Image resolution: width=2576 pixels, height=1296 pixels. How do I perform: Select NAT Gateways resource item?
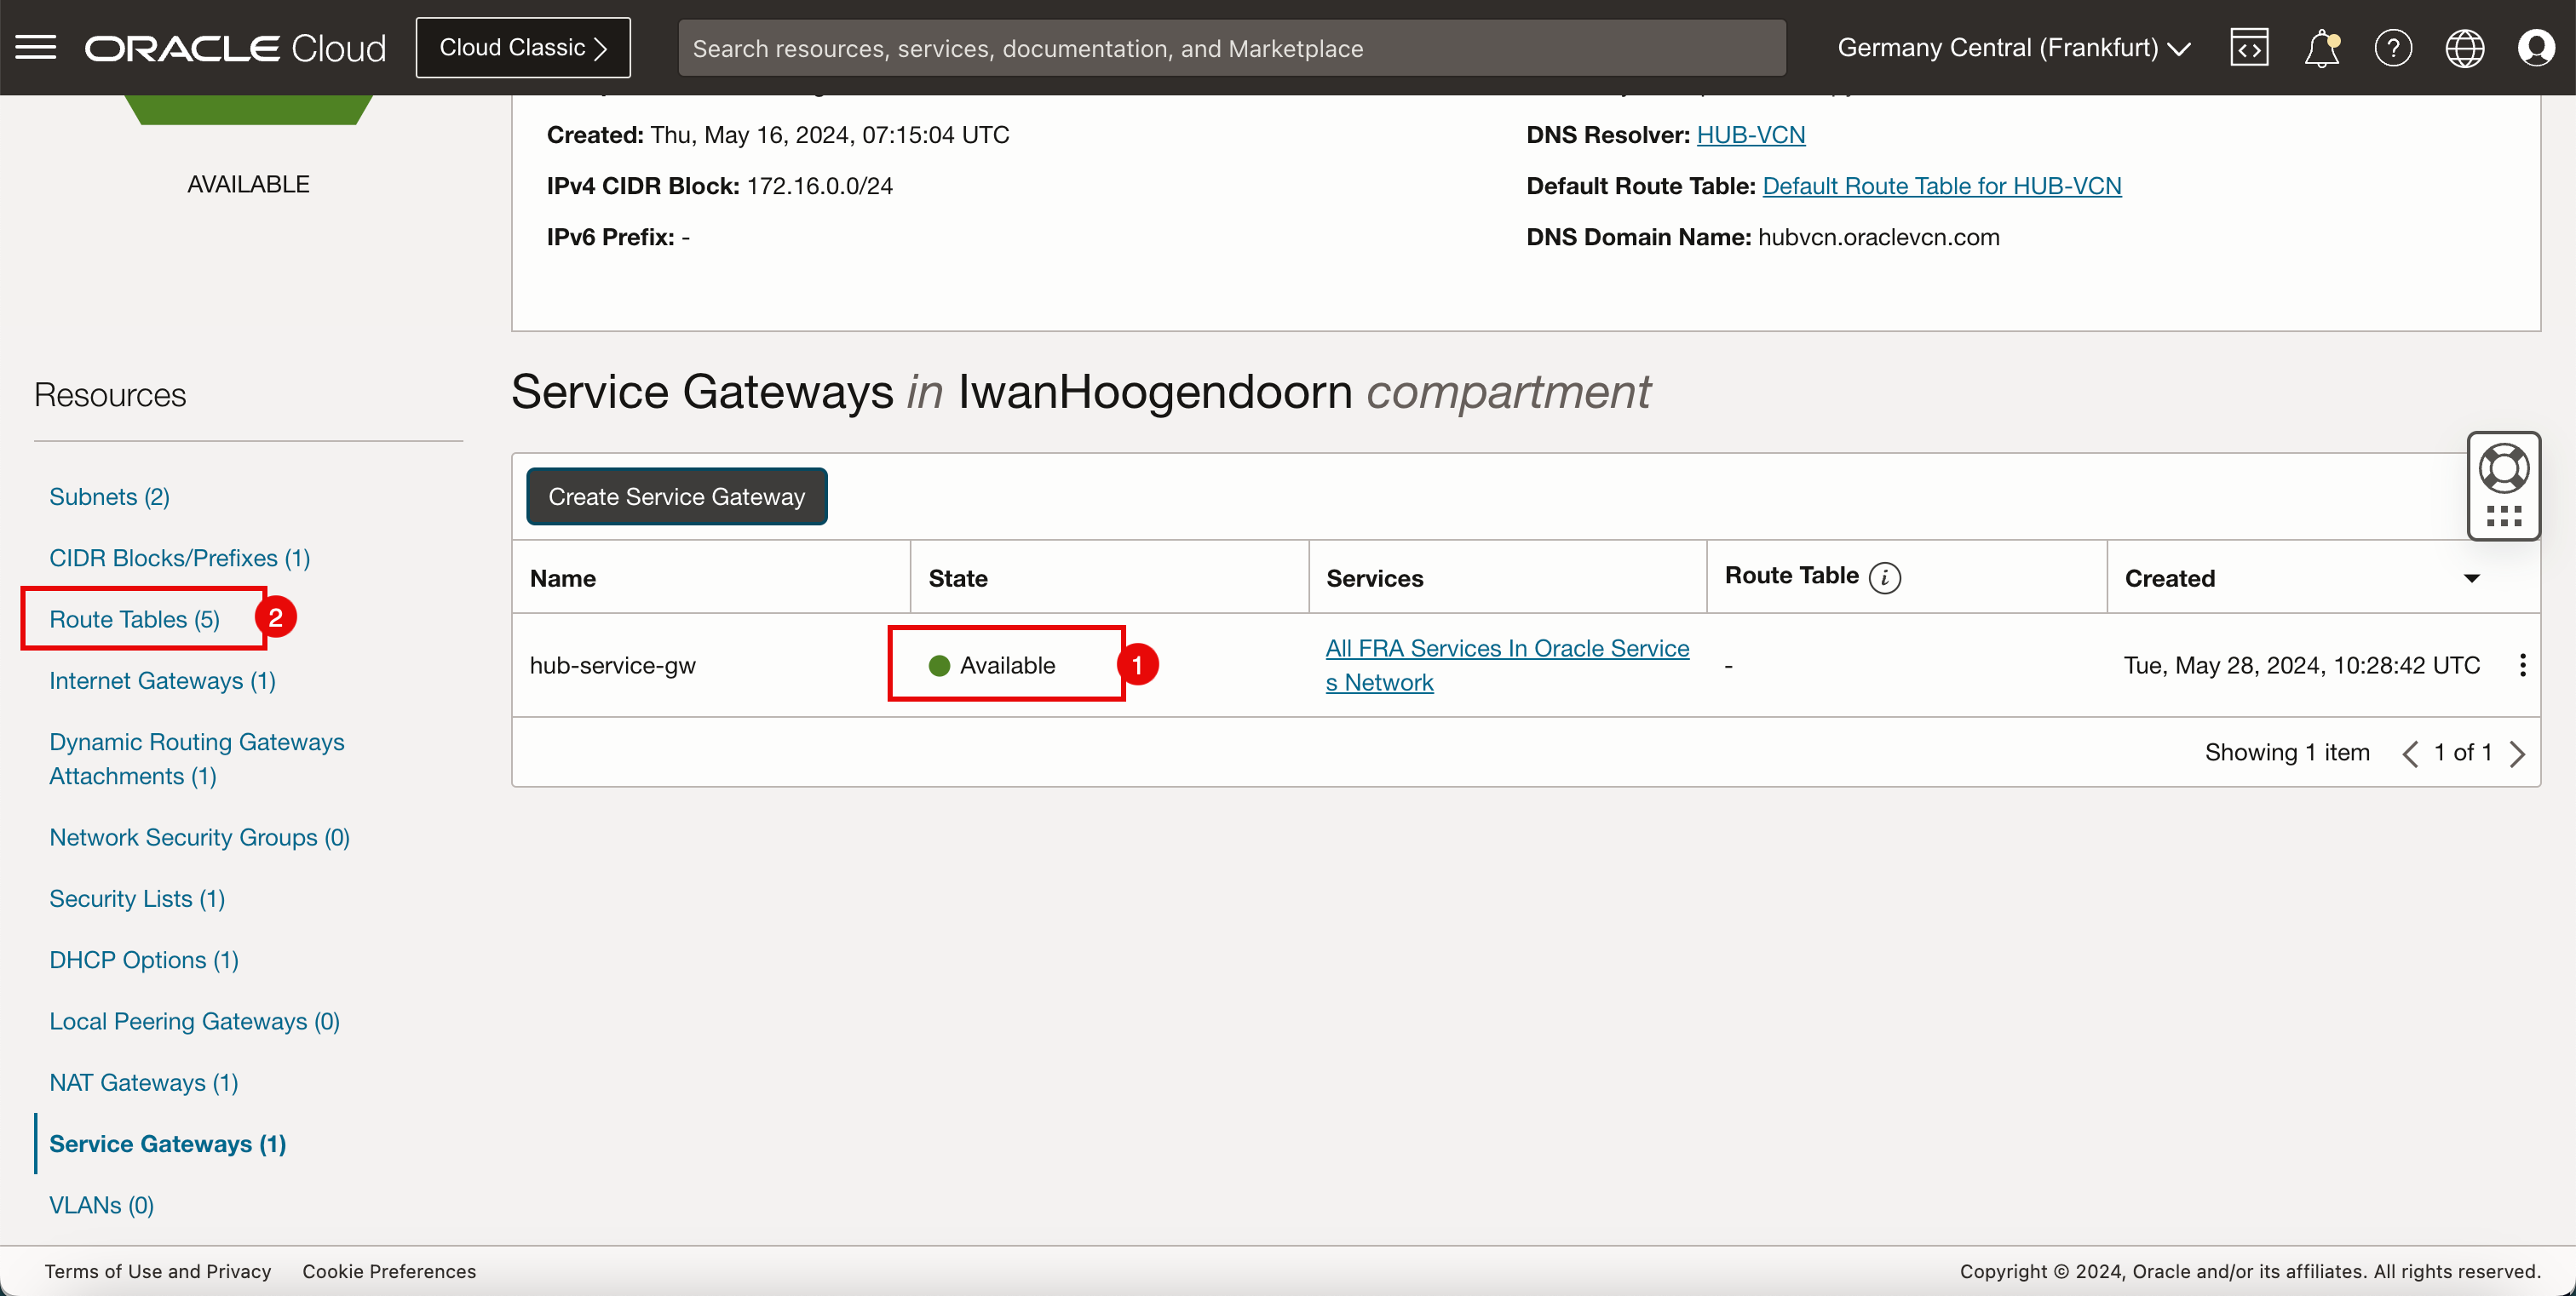click(x=143, y=1082)
